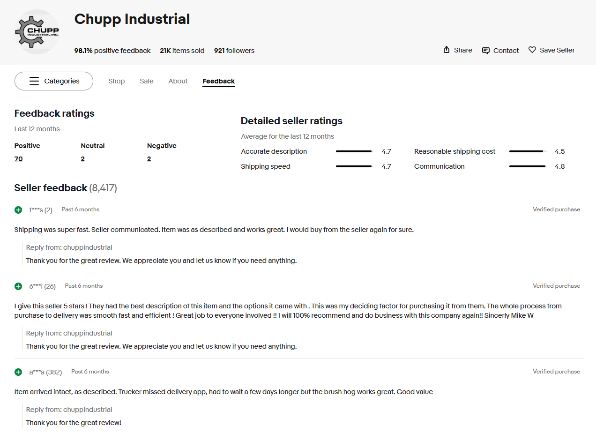Click Verified purchase on 6***i review
The height and width of the screenshot is (433, 596).
(x=556, y=286)
